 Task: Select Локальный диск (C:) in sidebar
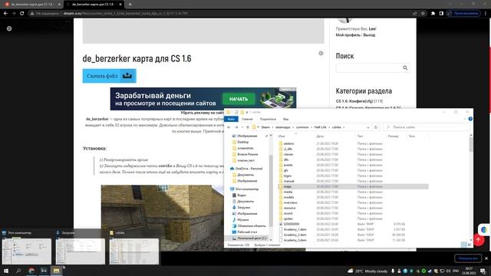click(x=249, y=238)
